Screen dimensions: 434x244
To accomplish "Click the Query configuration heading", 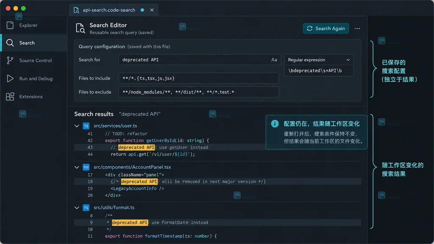I will (102, 47).
